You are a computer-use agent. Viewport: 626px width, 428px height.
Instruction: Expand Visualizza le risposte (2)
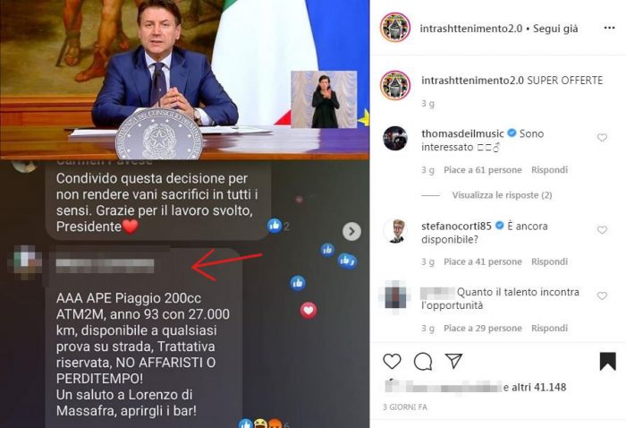[x=502, y=195]
